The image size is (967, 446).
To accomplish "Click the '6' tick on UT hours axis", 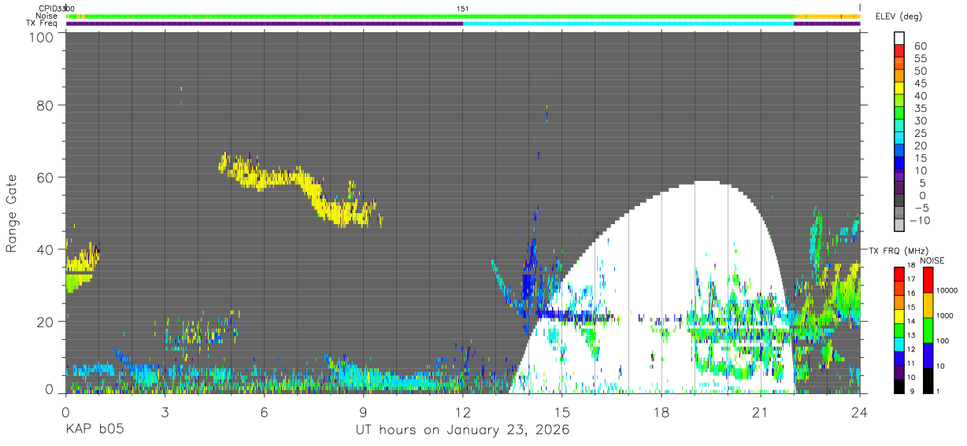I will [x=265, y=411].
